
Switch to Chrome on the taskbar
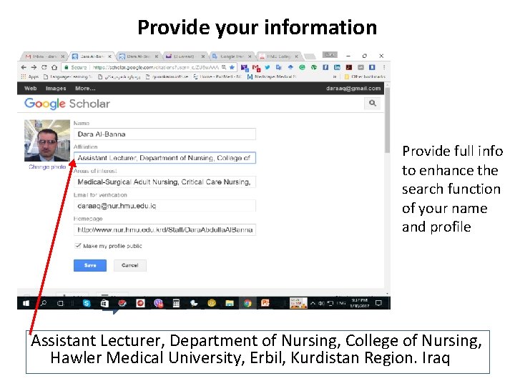pos(247,303)
